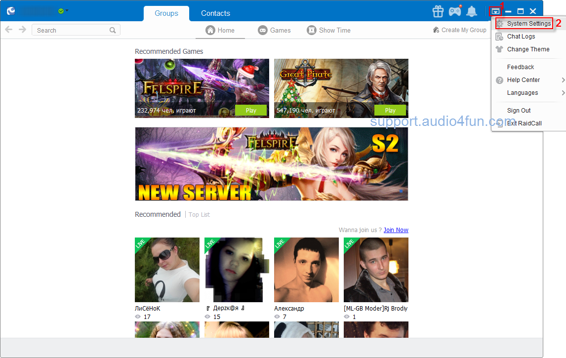This screenshot has height=358, width=566.
Task: Click the forward navigation arrow
Action: (x=22, y=30)
